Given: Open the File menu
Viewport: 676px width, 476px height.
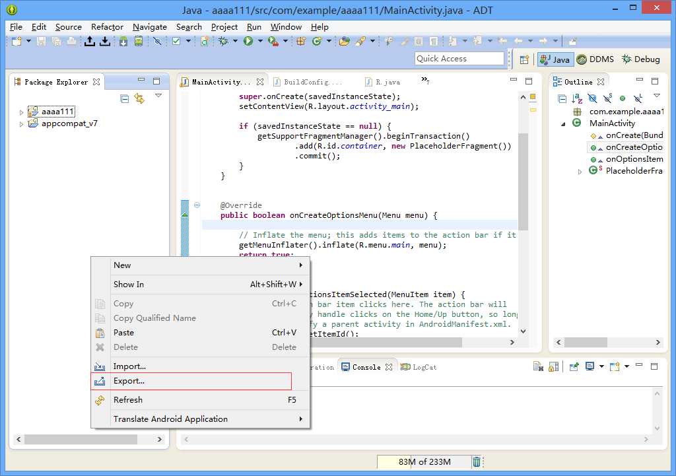Looking at the screenshot, I should (16, 26).
